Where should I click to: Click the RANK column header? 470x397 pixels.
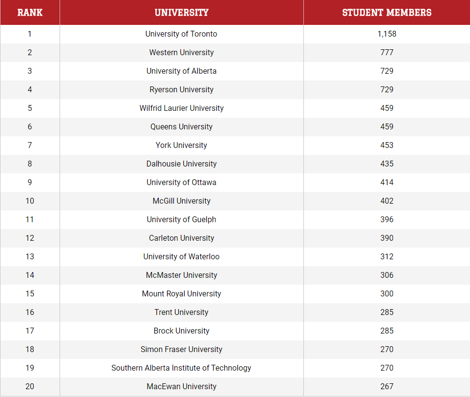(x=30, y=13)
